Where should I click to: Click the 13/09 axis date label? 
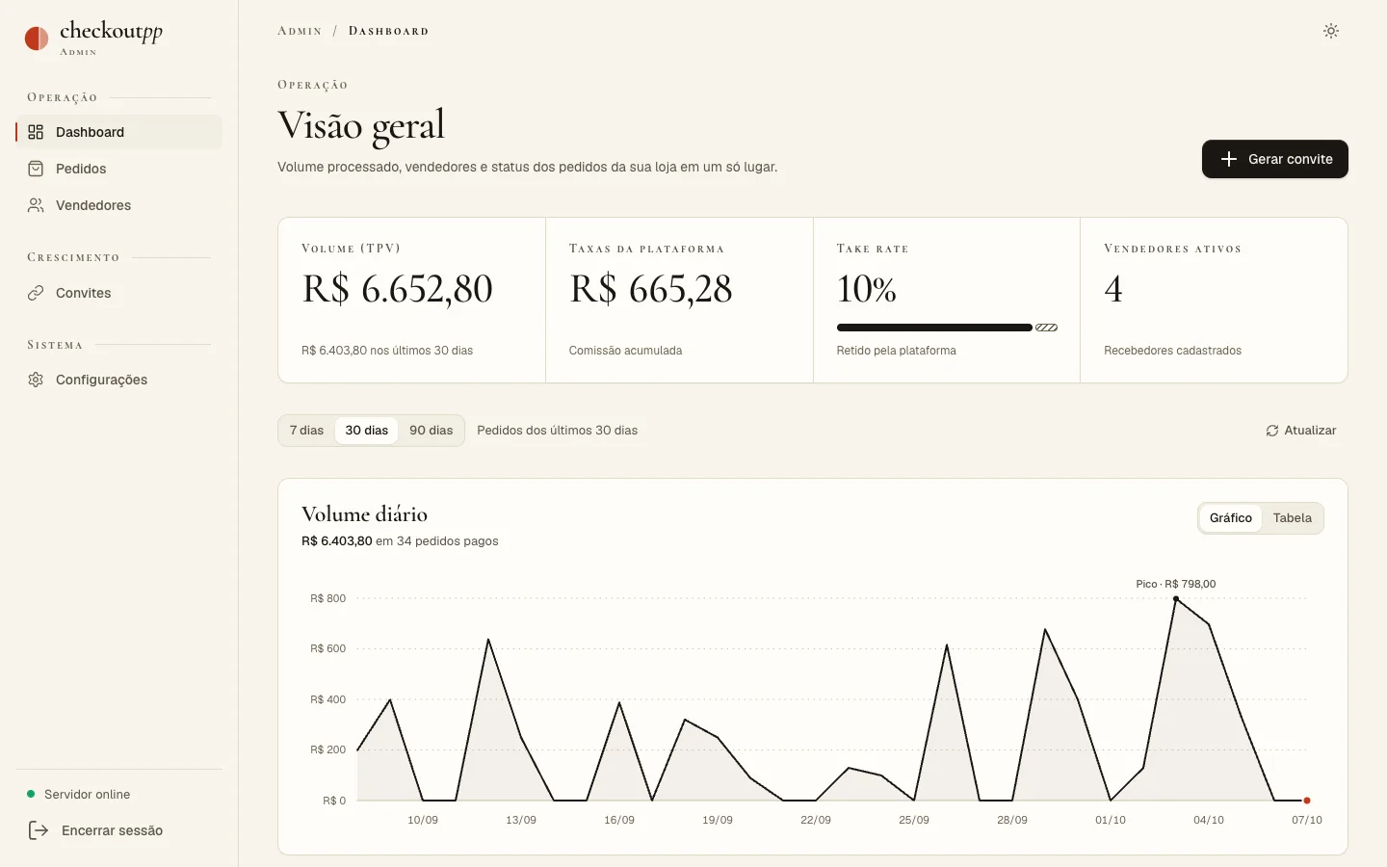[x=521, y=820]
